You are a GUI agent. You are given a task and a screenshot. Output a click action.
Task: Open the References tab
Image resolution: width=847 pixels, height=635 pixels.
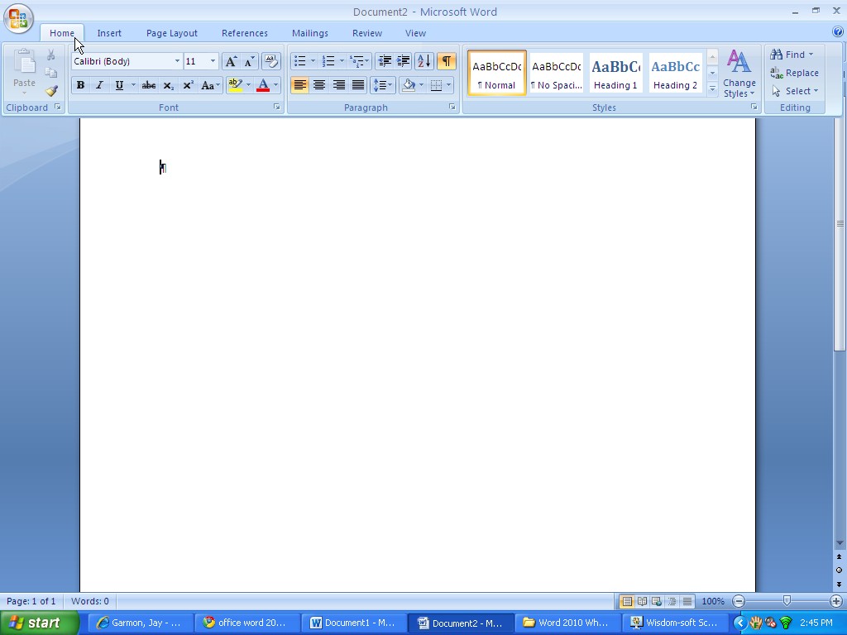coord(244,33)
